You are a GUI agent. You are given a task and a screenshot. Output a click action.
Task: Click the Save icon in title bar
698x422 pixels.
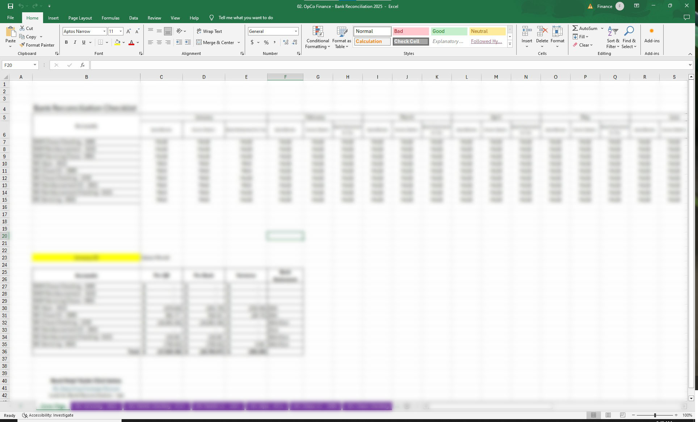pyautogui.click(x=10, y=6)
